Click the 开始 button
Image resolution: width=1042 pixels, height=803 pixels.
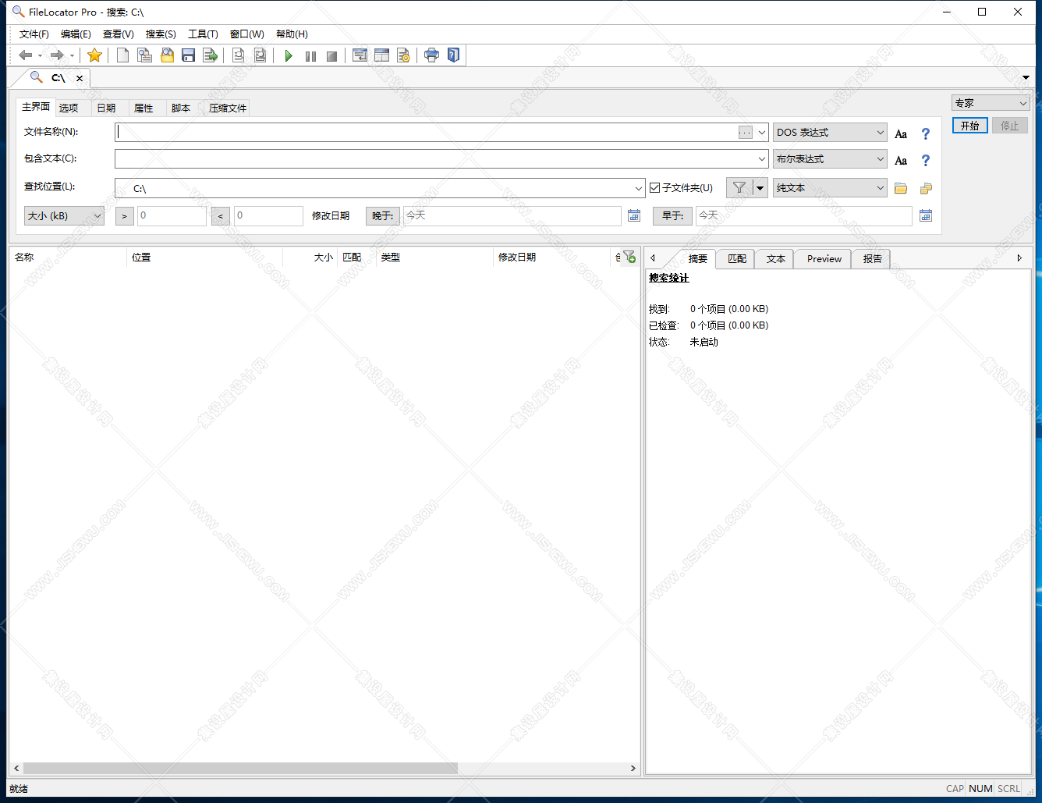pos(970,126)
